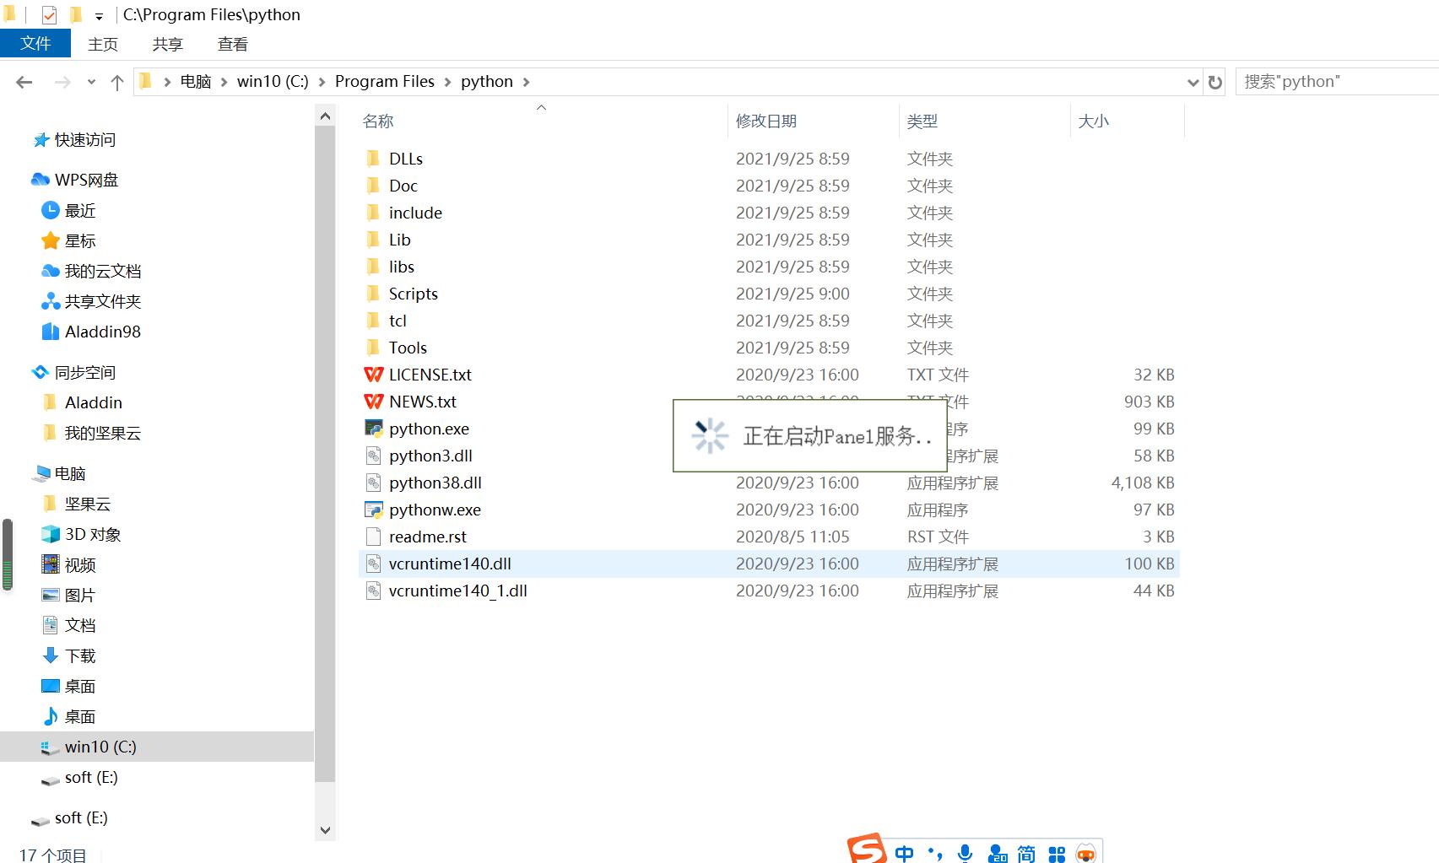Select the Doc folder
The height and width of the screenshot is (863, 1439).
403,186
